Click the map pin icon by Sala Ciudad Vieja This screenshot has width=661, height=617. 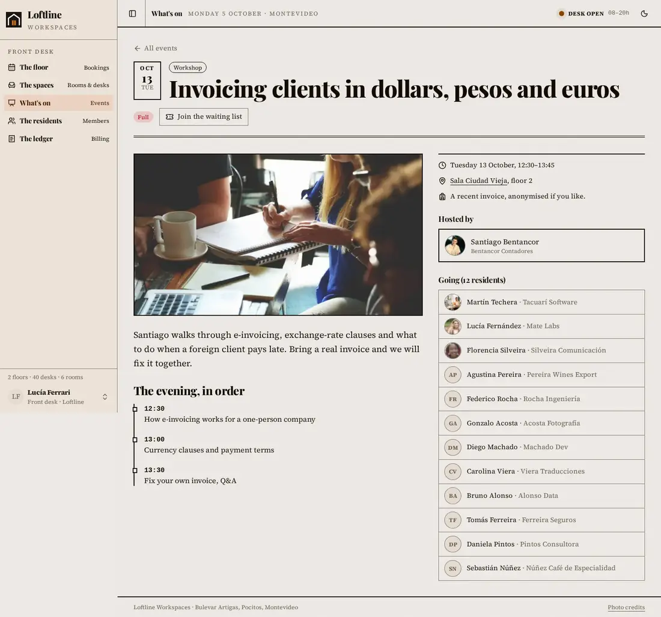coord(442,181)
